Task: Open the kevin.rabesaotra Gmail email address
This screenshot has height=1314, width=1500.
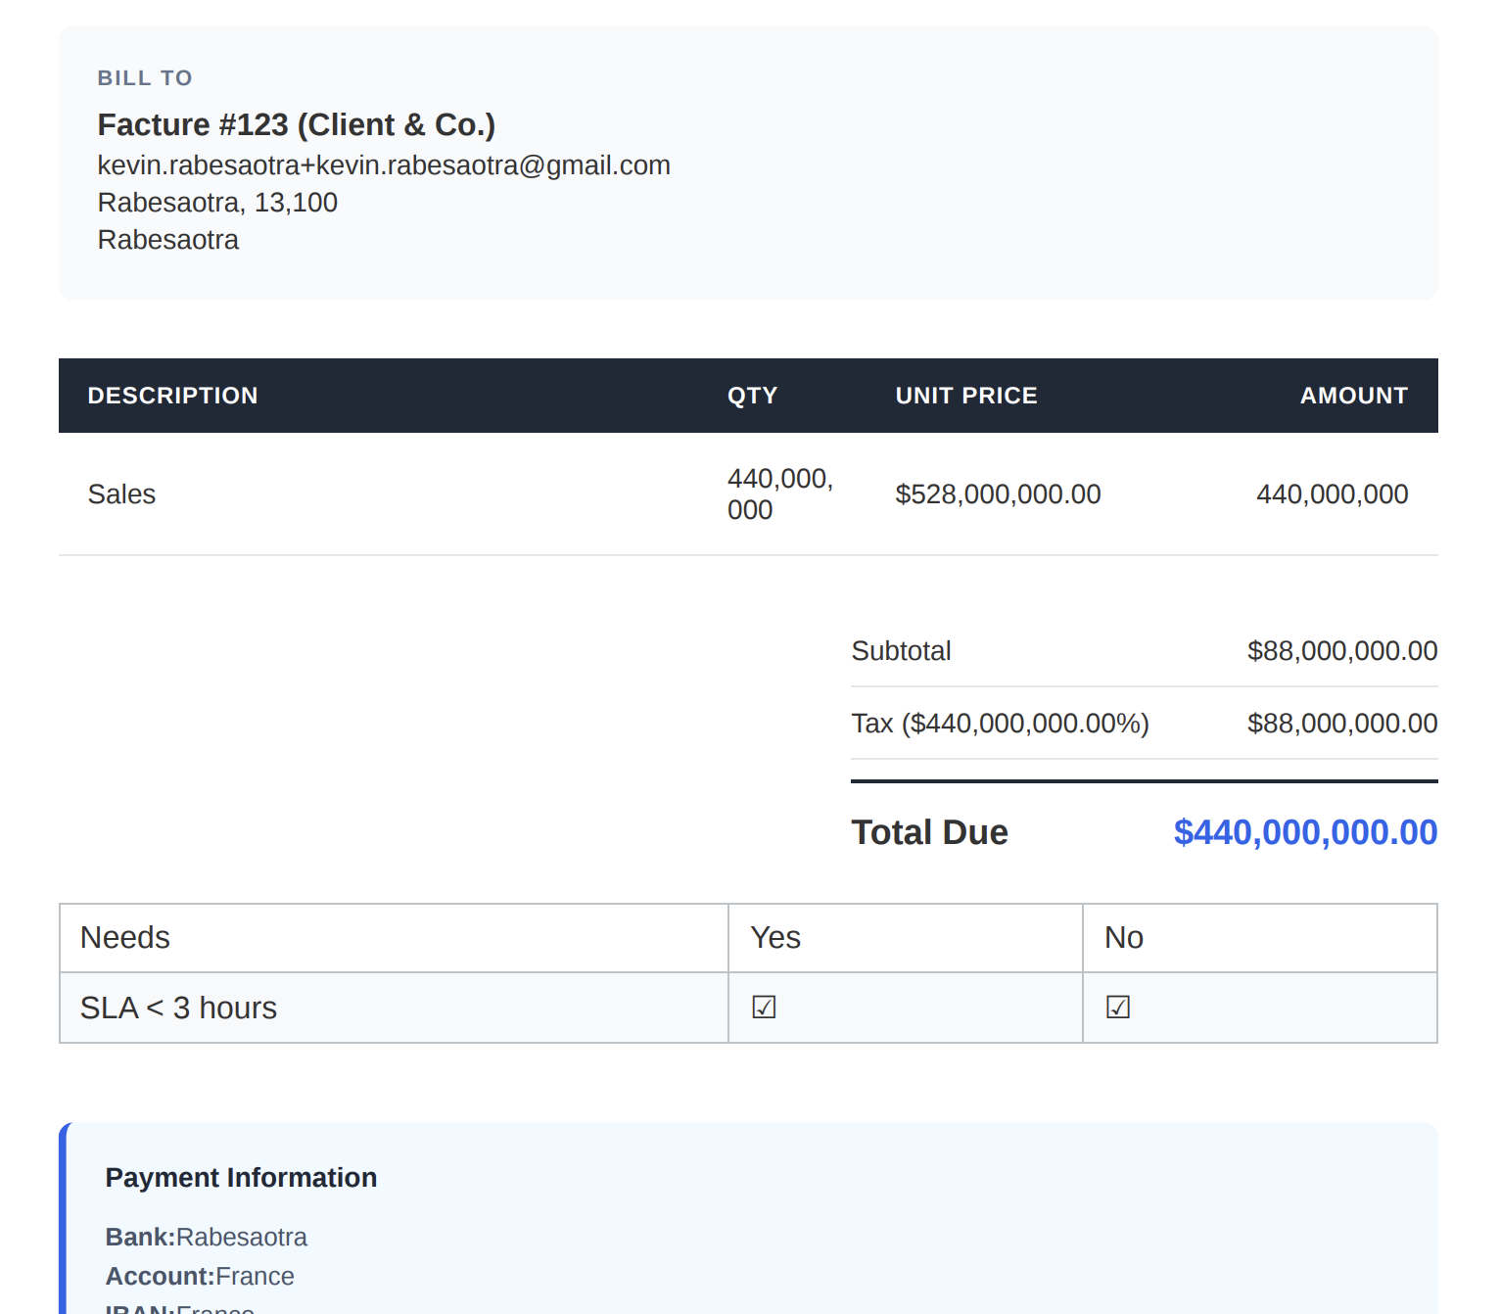Action: 384,165
